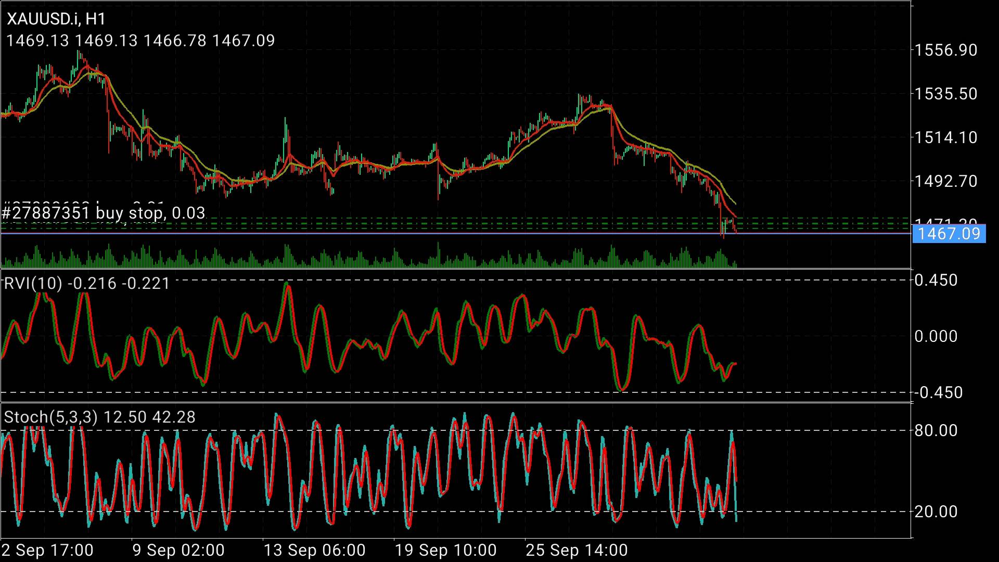Tap the 25 Sep 14:00 time label

point(577,550)
